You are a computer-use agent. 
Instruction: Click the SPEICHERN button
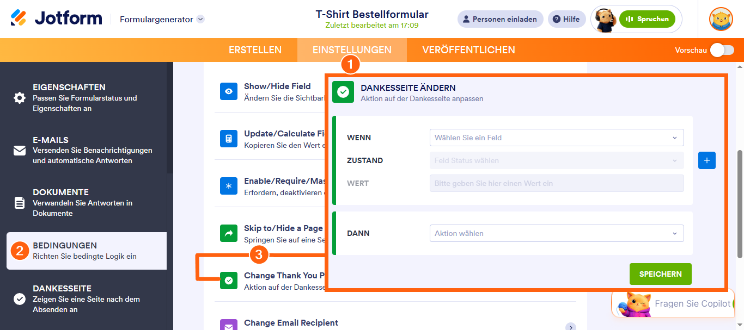pos(660,274)
